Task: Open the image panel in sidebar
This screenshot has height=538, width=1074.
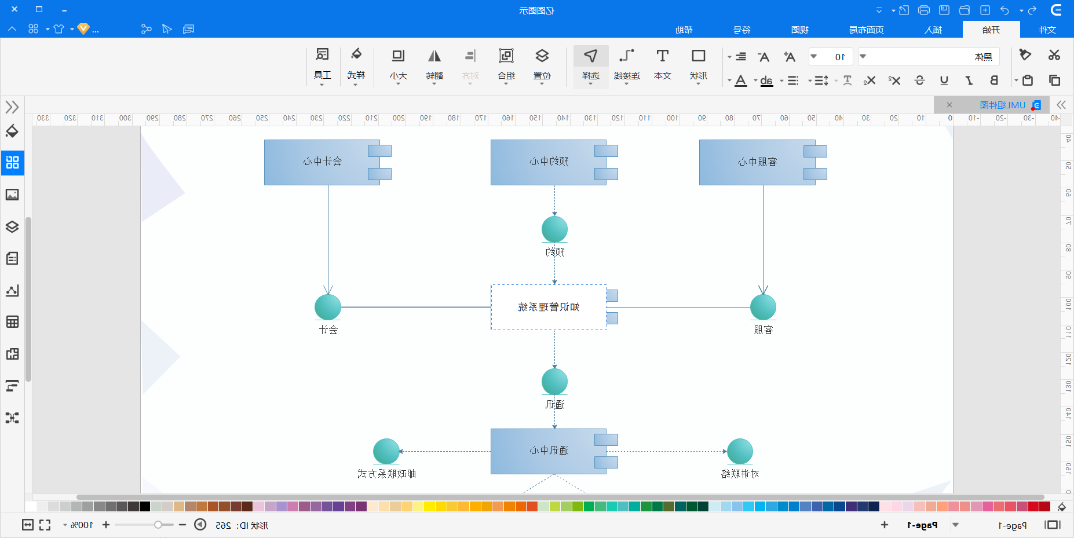Action: tap(12, 195)
